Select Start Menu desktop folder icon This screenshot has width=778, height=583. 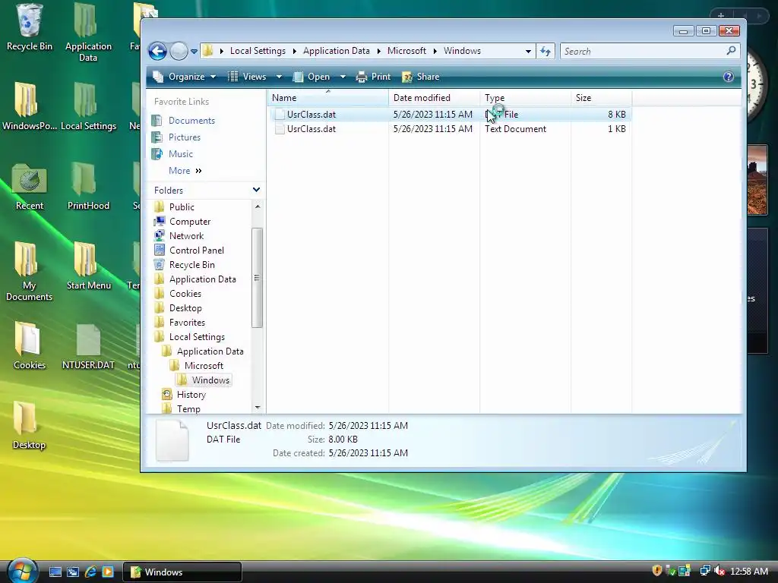[89, 266]
